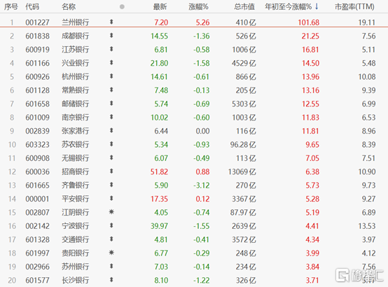Image resolution: width=388 pixels, height=287 pixels.
Task: Click the star-burst icon beside 江阴银行
Action: [x=111, y=212]
